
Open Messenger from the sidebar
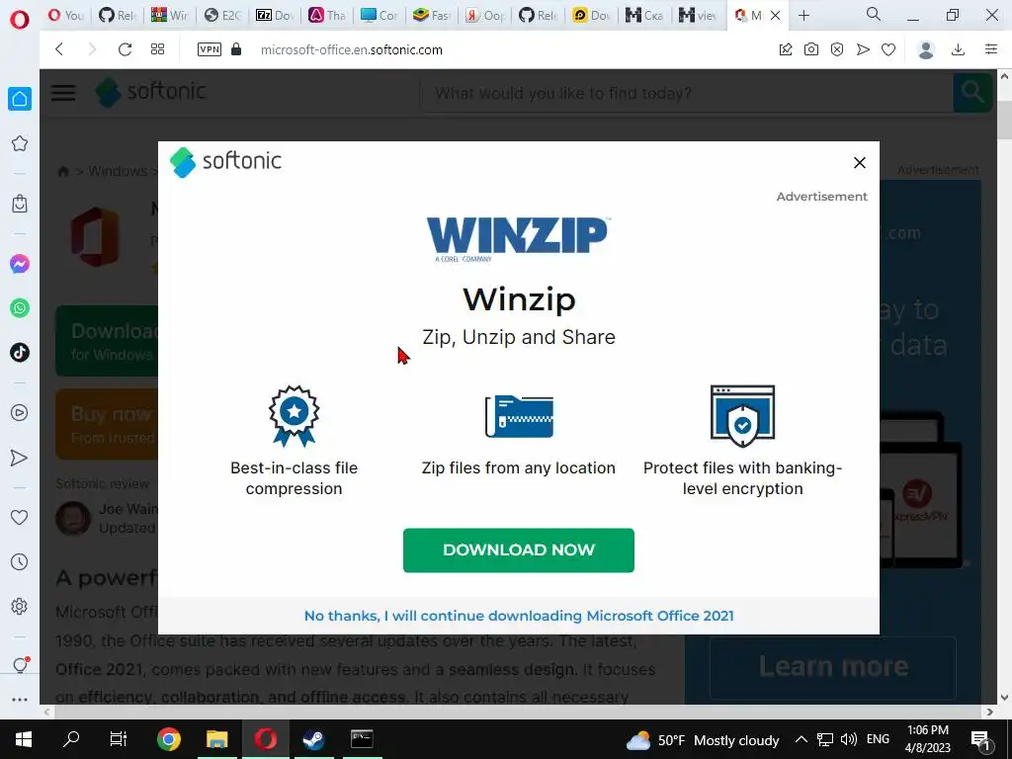(20, 264)
